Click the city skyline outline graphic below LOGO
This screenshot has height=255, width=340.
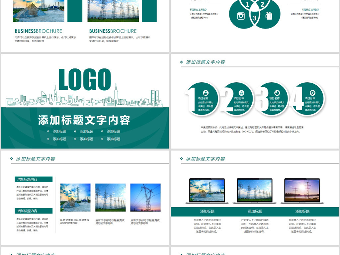(85, 98)
